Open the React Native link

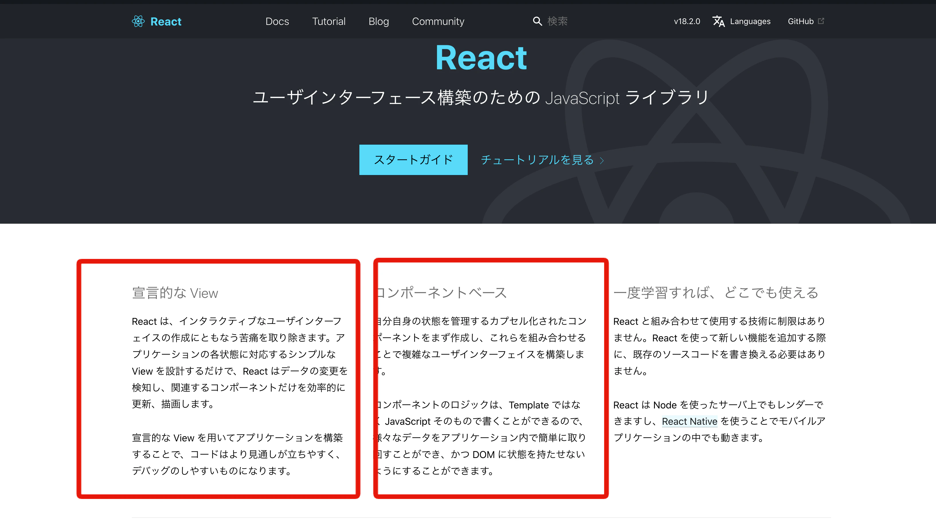coord(689,421)
